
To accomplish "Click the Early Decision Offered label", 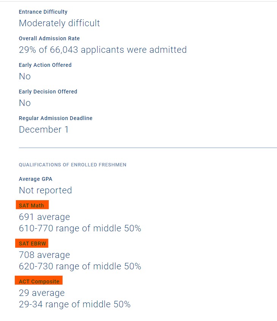I will pos(48,92).
